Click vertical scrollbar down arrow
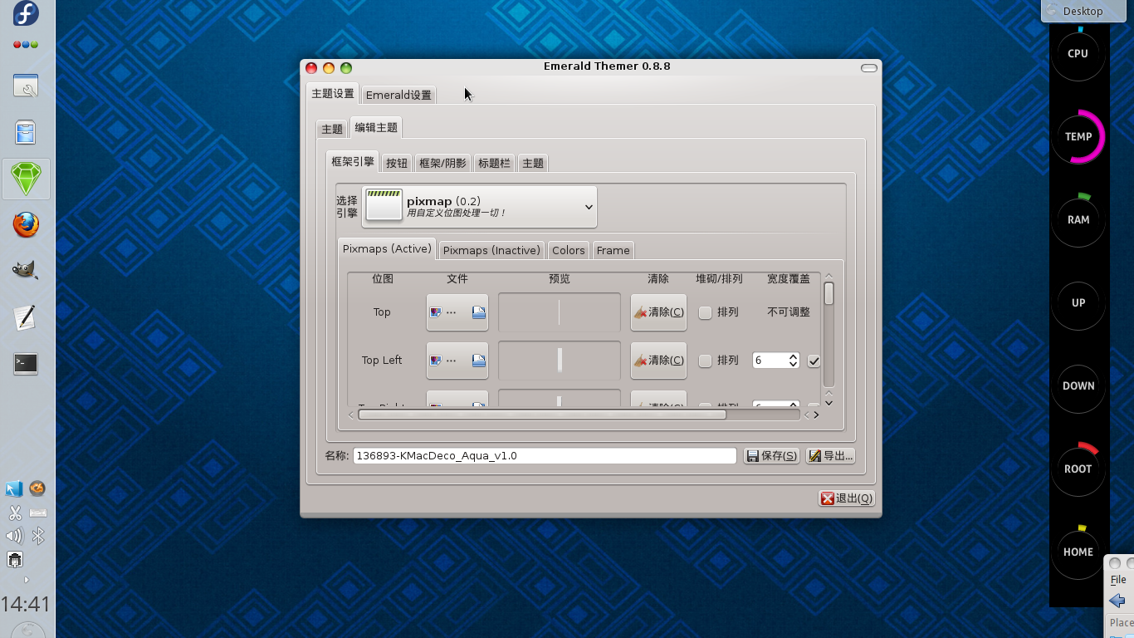Image resolution: width=1134 pixels, height=638 pixels. [x=829, y=403]
